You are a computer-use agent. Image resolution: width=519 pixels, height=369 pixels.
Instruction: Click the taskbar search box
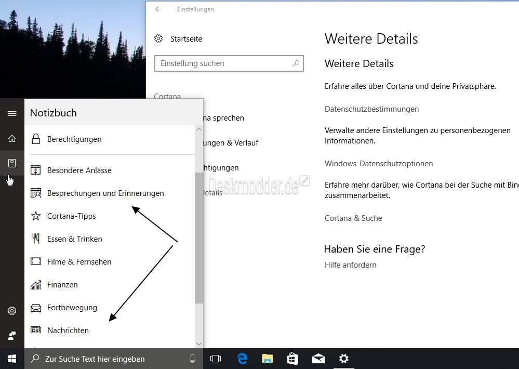coord(114,359)
